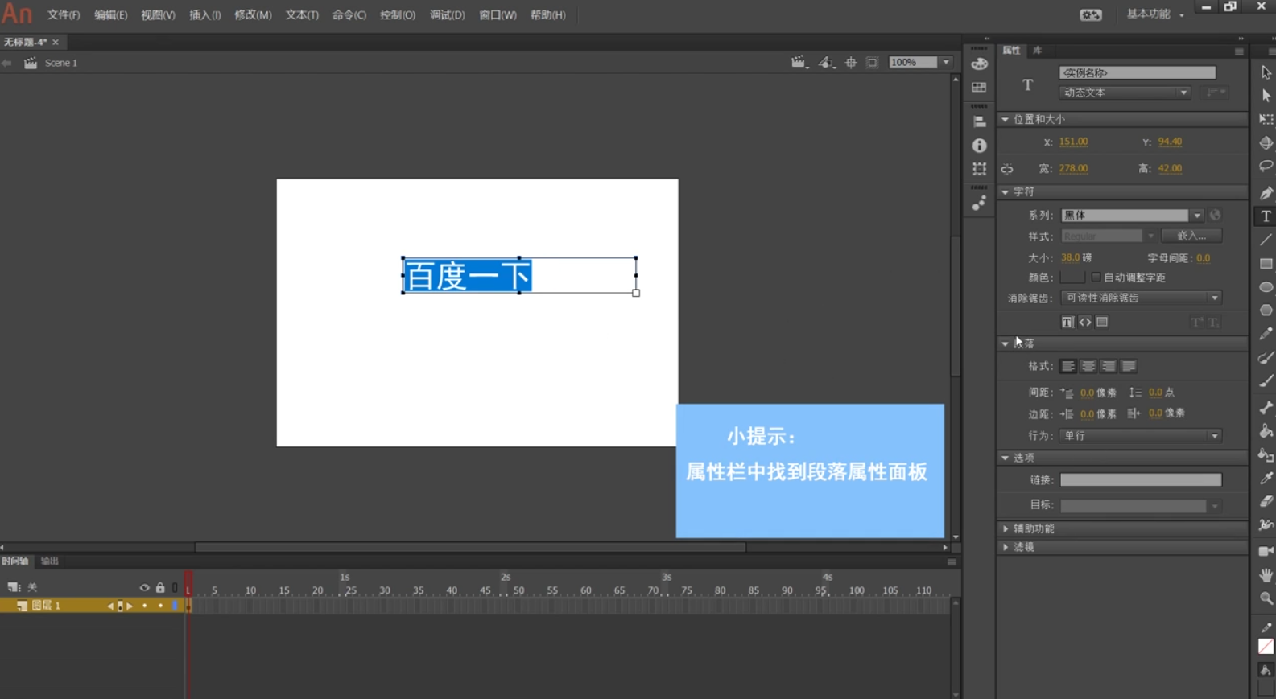
Task: Collapse the 字符 section
Action: [1006, 192]
